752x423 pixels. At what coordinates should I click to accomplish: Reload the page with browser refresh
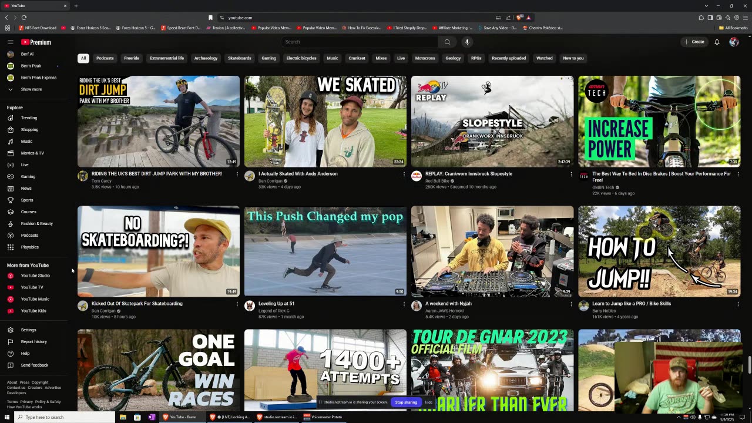coord(24,18)
